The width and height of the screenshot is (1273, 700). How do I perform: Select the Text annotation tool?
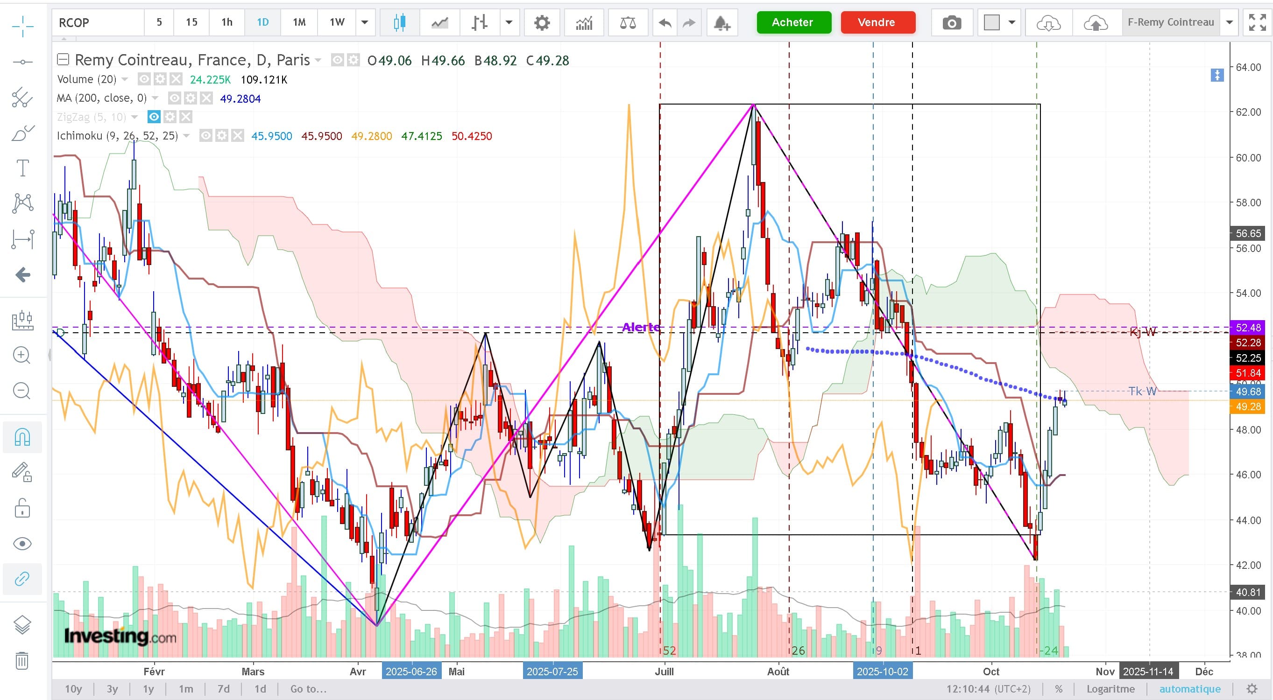23,168
